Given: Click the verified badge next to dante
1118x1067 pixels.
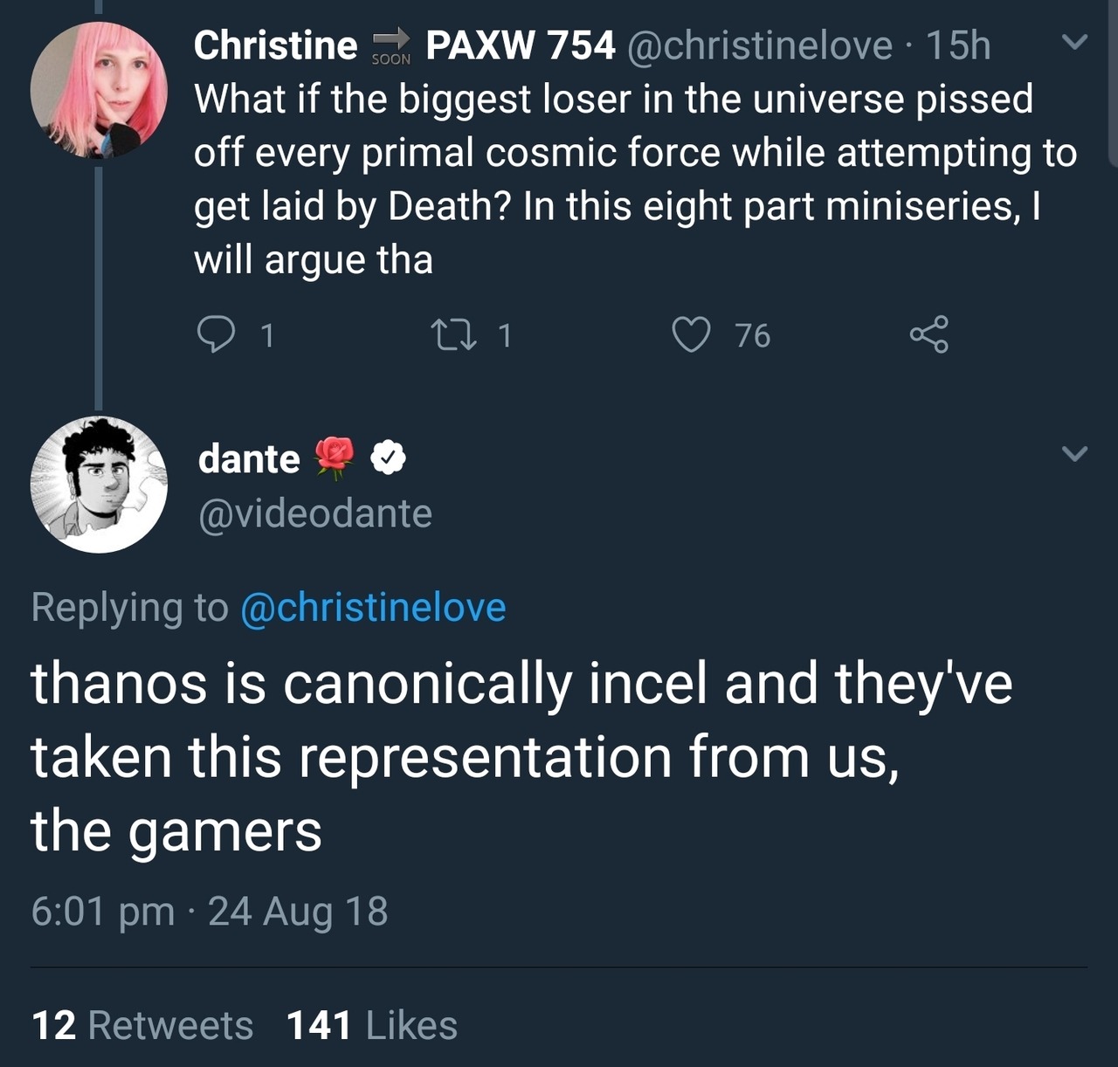Looking at the screenshot, I should coord(388,458).
